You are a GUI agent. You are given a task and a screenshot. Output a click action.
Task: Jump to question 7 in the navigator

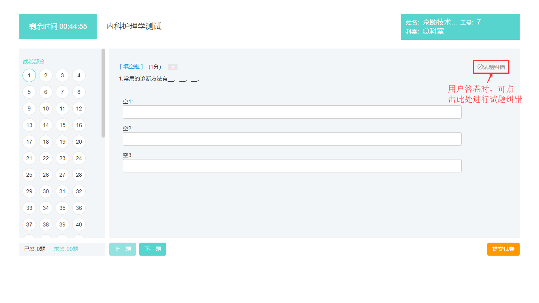click(x=62, y=92)
